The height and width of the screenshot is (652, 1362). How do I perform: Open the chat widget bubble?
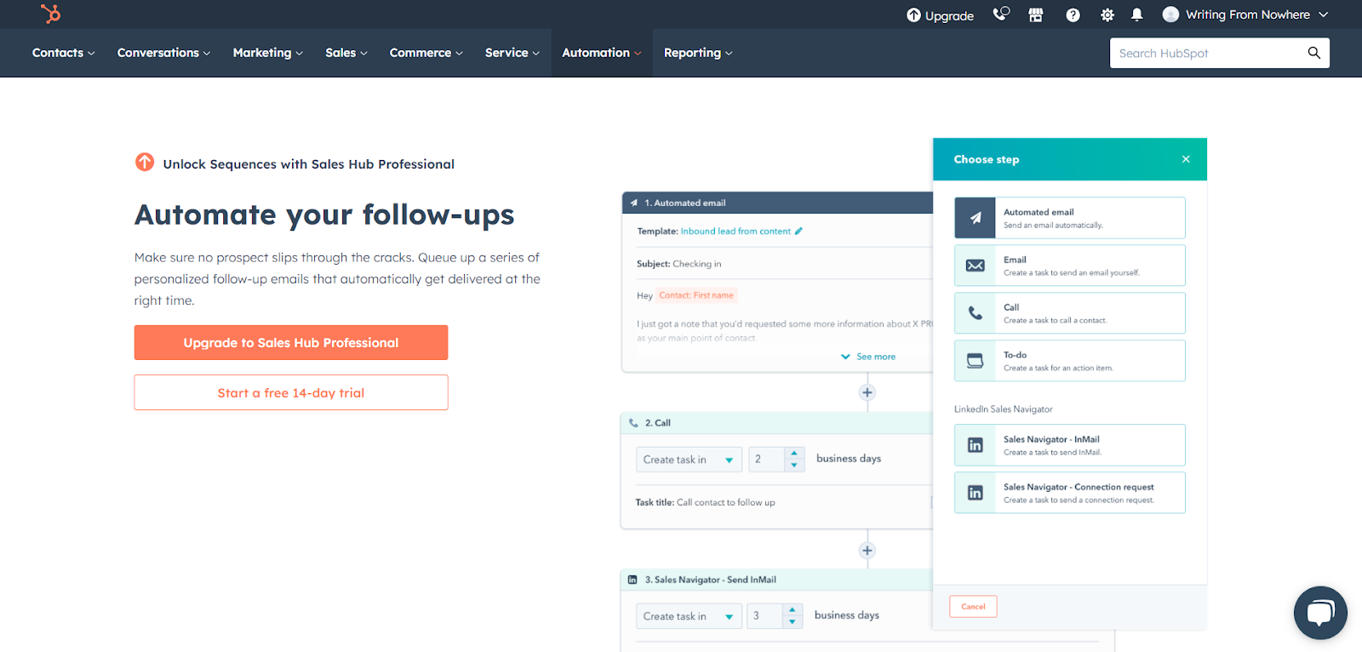point(1320,613)
